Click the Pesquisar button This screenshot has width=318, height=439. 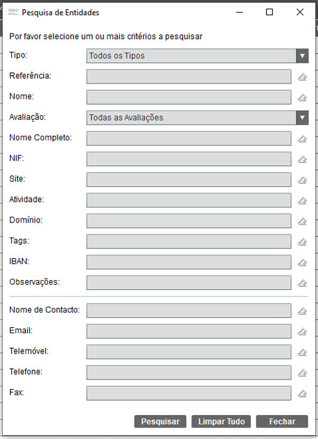(x=160, y=421)
